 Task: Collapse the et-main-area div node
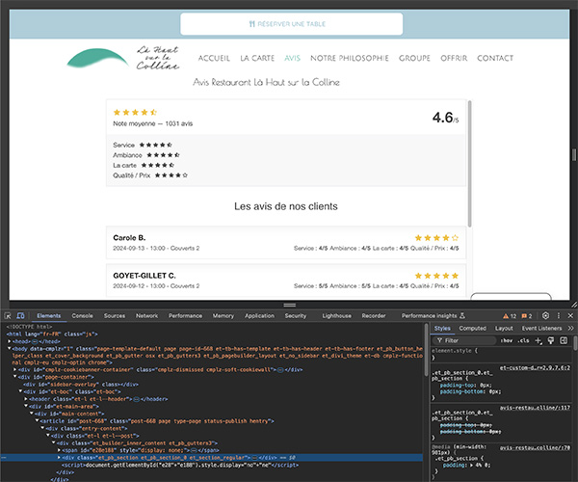[x=26, y=407]
